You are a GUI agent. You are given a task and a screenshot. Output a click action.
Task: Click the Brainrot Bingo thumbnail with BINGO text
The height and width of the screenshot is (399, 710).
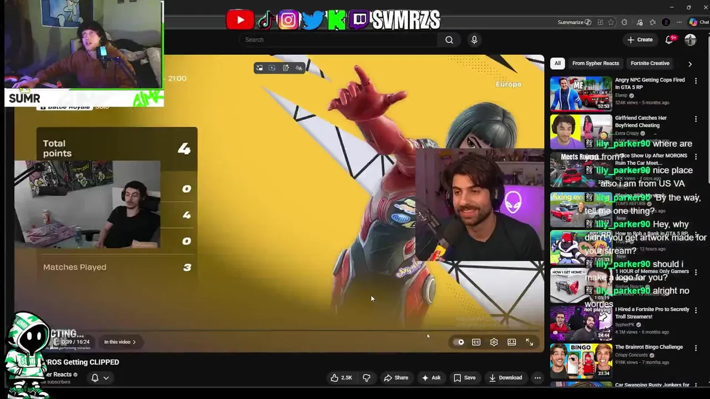(581, 361)
